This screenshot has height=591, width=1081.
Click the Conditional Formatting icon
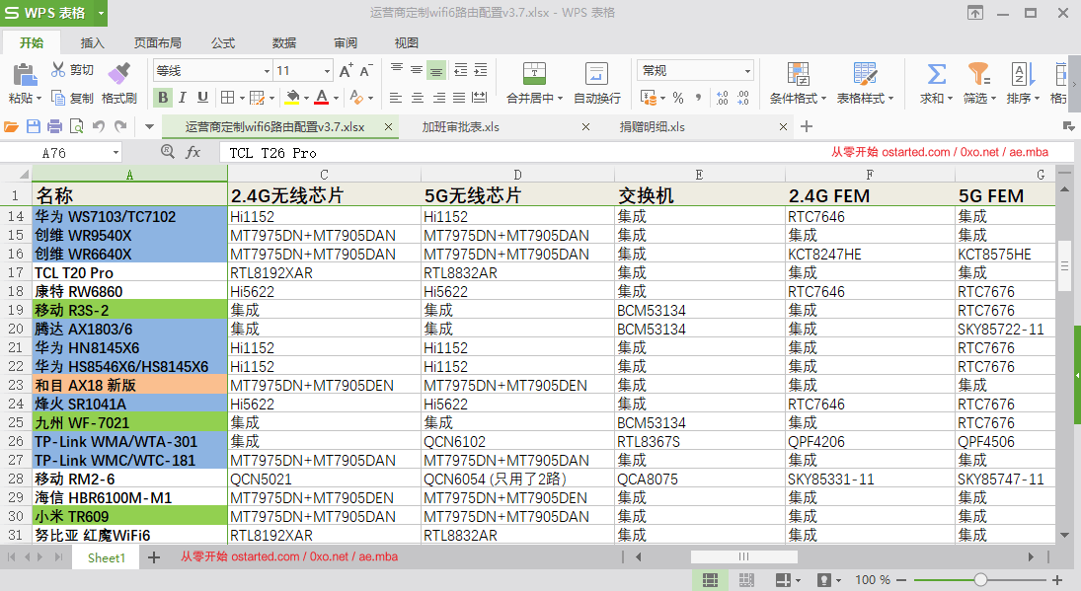click(799, 74)
